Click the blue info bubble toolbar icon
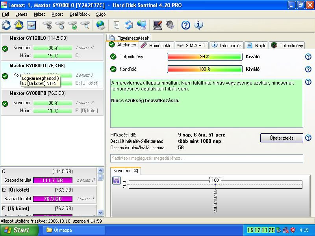This screenshot has height=236, width=315. tap(198, 25)
